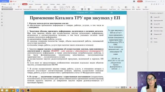Viewport: 165px width, 92px height.
Task: Select the Selection tool option
Action: click(x=7, y=9)
